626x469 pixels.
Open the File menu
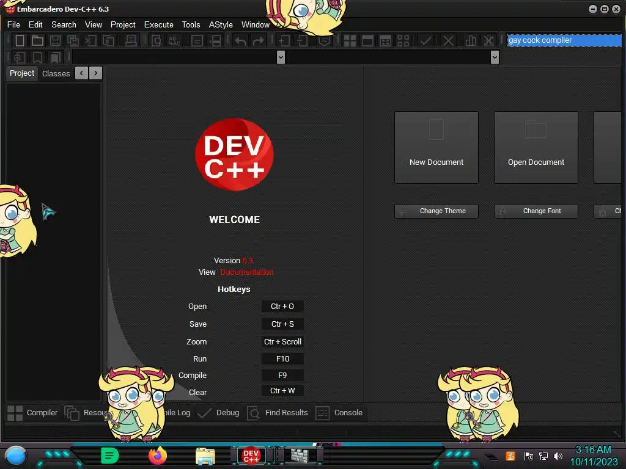pyautogui.click(x=13, y=24)
